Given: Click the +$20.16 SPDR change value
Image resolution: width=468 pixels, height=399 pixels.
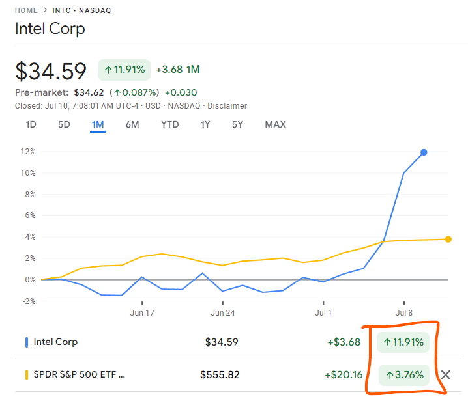Looking at the screenshot, I should (344, 375).
